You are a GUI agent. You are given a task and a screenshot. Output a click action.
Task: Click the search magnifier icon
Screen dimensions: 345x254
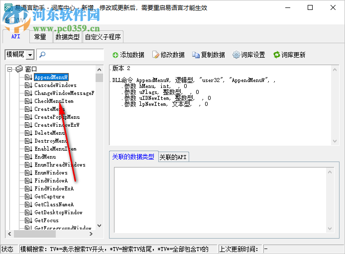[42, 55]
